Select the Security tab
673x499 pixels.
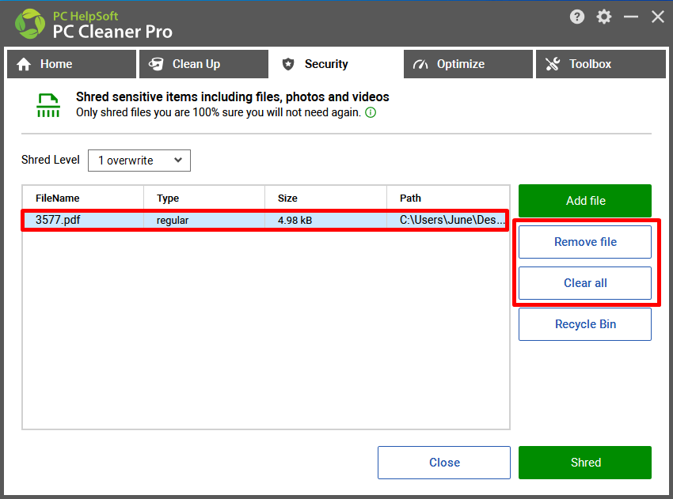336,64
